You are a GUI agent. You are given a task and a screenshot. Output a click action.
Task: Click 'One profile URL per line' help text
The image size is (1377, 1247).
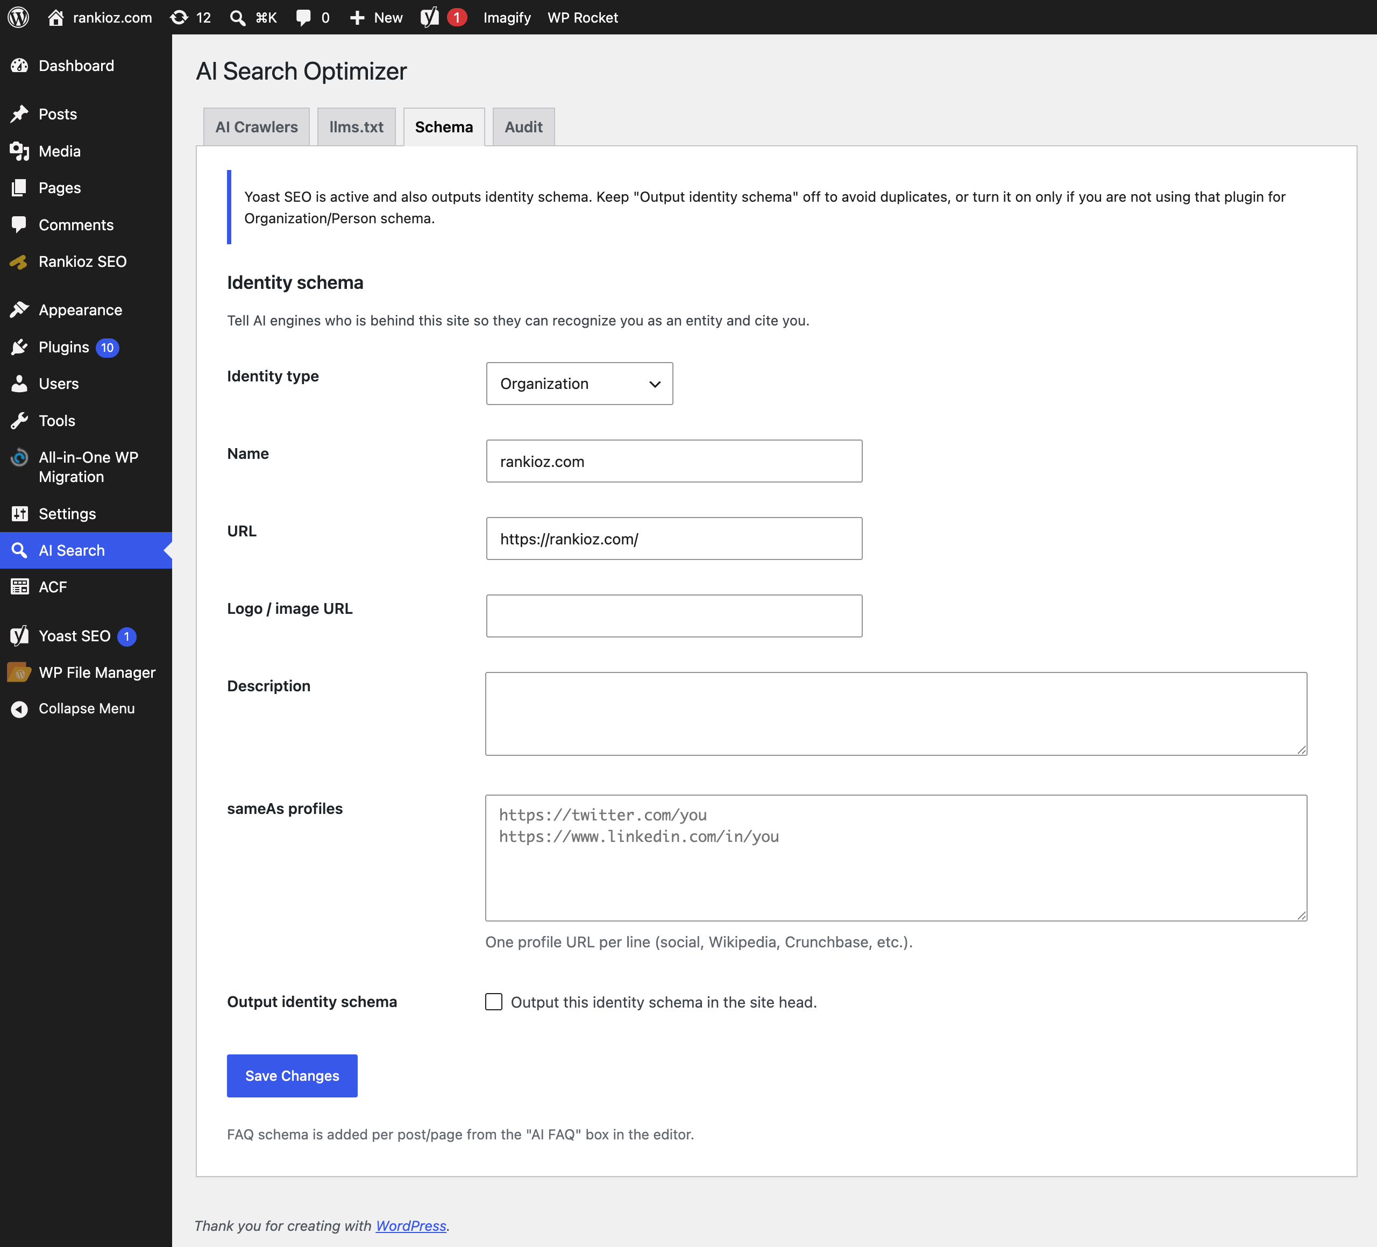coord(699,941)
